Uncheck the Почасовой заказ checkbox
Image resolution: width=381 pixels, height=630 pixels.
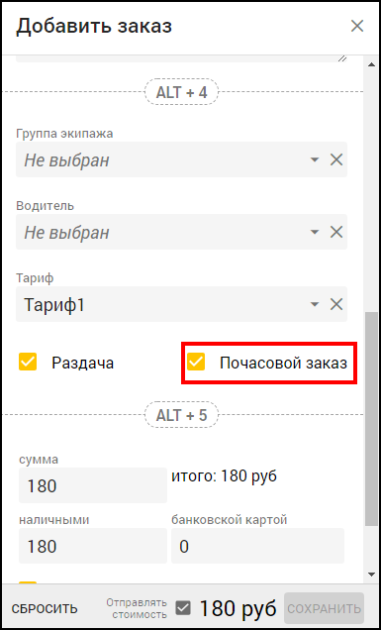click(x=196, y=362)
